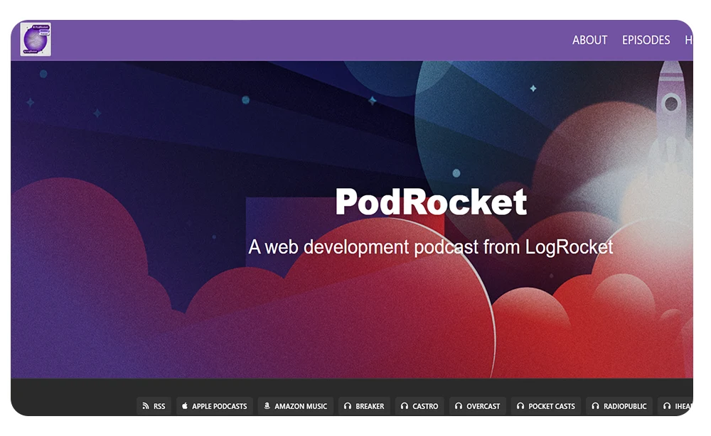This screenshot has height=436, width=711.
Task: Click the RadioPublic headphones icon
Action: 595,406
